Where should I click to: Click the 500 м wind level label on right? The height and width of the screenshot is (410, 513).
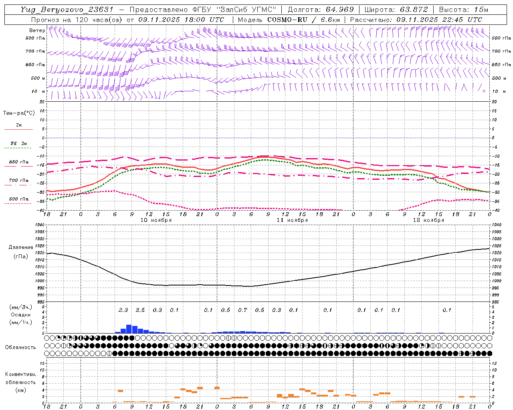pyautogui.click(x=498, y=78)
